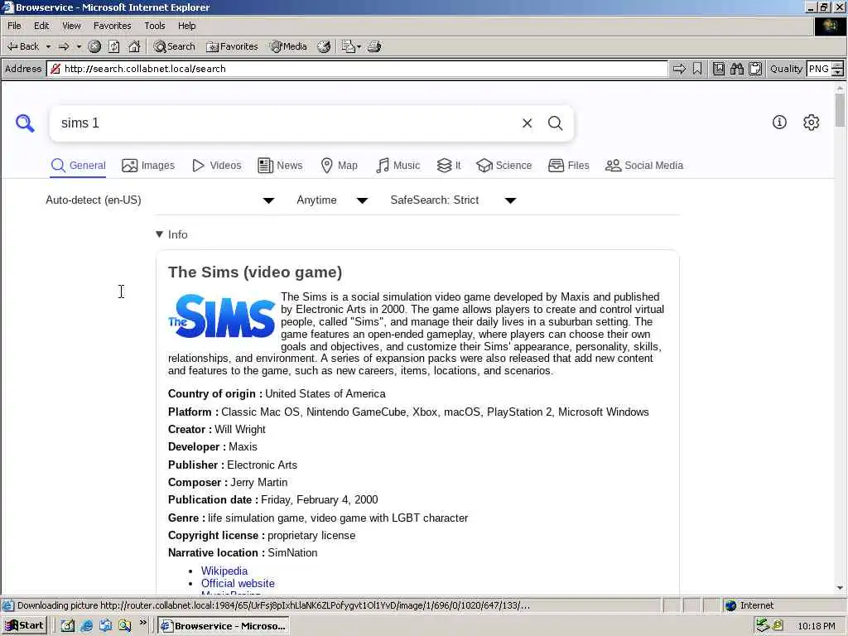Click the vertical scrollbar thumb
This screenshot has width=848, height=636.
pyautogui.click(x=840, y=110)
